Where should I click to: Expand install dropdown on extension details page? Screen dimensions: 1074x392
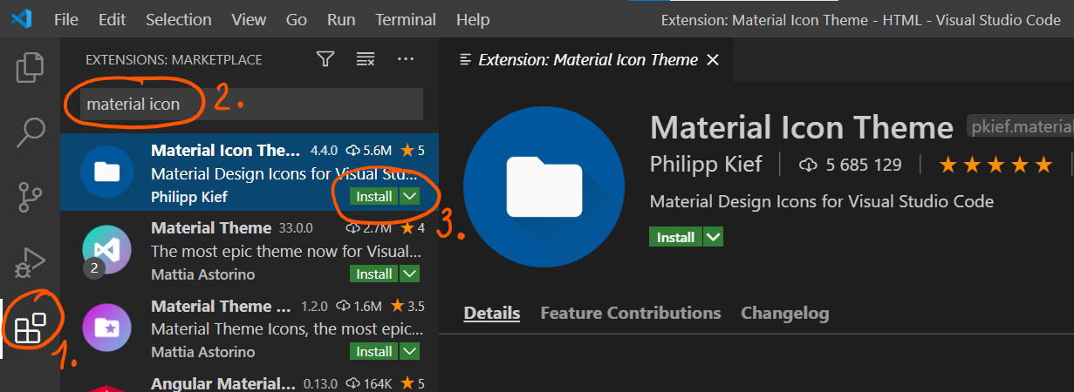714,237
